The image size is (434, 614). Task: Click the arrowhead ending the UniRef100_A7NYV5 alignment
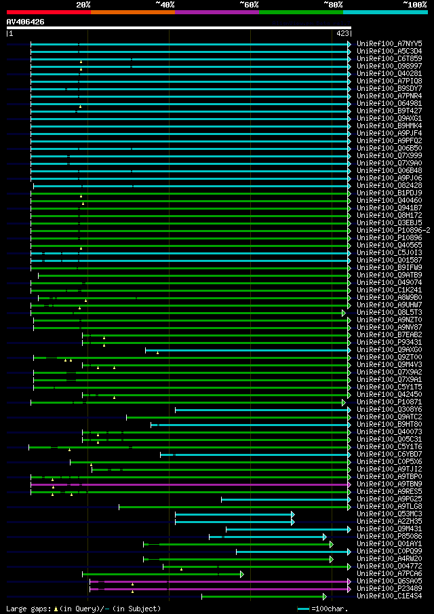[x=349, y=44]
